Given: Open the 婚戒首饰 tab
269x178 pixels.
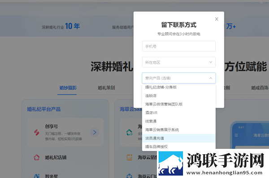Looking at the screenshot, I should [260, 88].
